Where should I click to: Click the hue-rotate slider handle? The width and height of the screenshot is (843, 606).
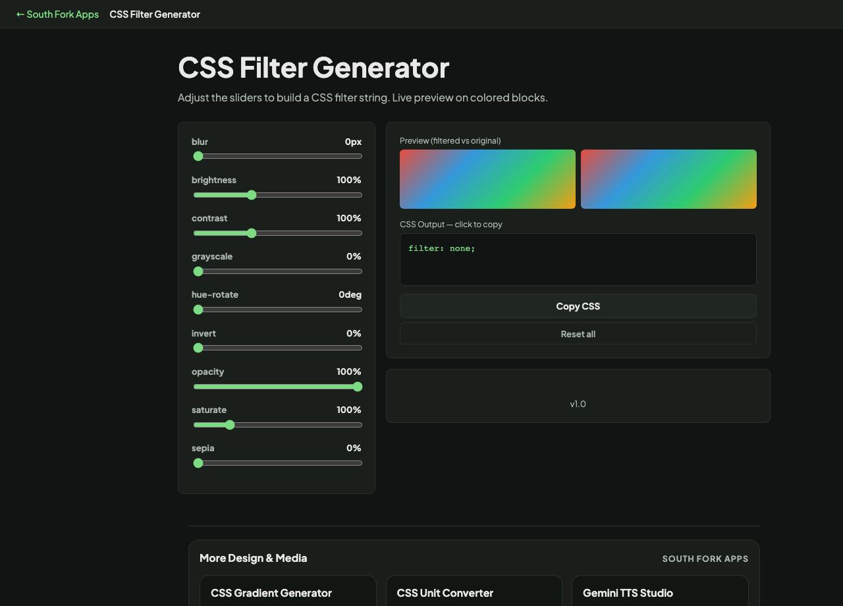[x=198, y=310]
